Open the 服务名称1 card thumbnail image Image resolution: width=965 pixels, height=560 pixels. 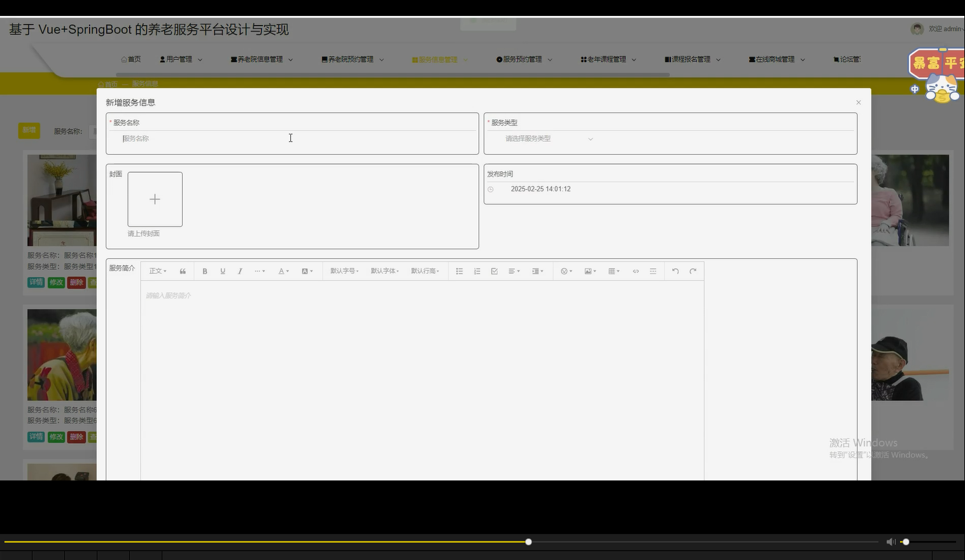pos(62,200)
